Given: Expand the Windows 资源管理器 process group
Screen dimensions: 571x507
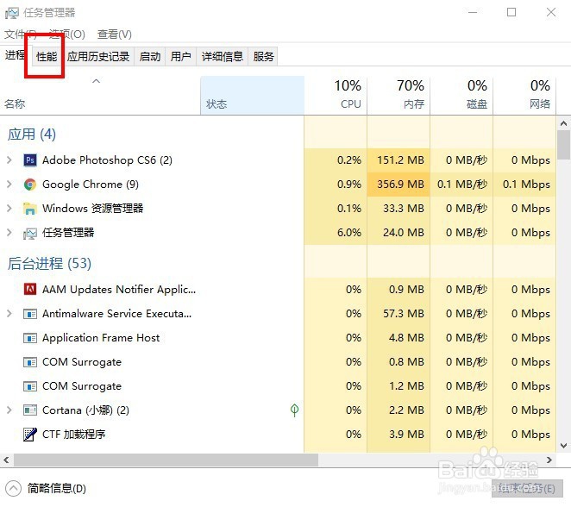Looking at the screenshot, I should coord(9,209).
